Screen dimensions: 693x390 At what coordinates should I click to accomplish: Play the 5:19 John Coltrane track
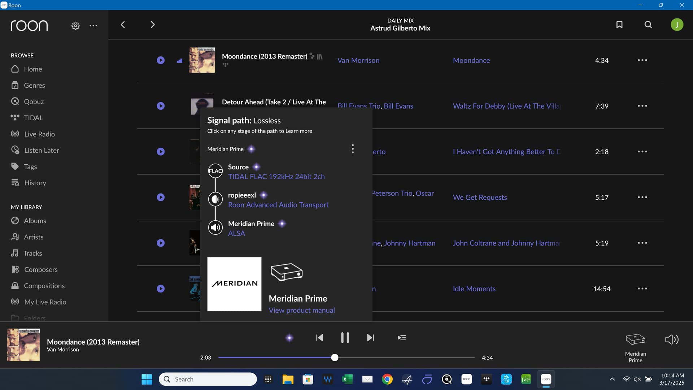click(x=161, y=243)
